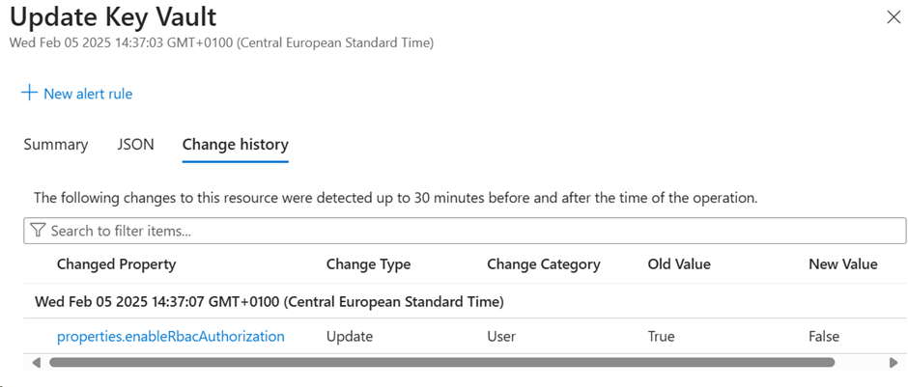
Task: Open properties.enableRbacAuthorization link
Action: (x=171, y=336)
